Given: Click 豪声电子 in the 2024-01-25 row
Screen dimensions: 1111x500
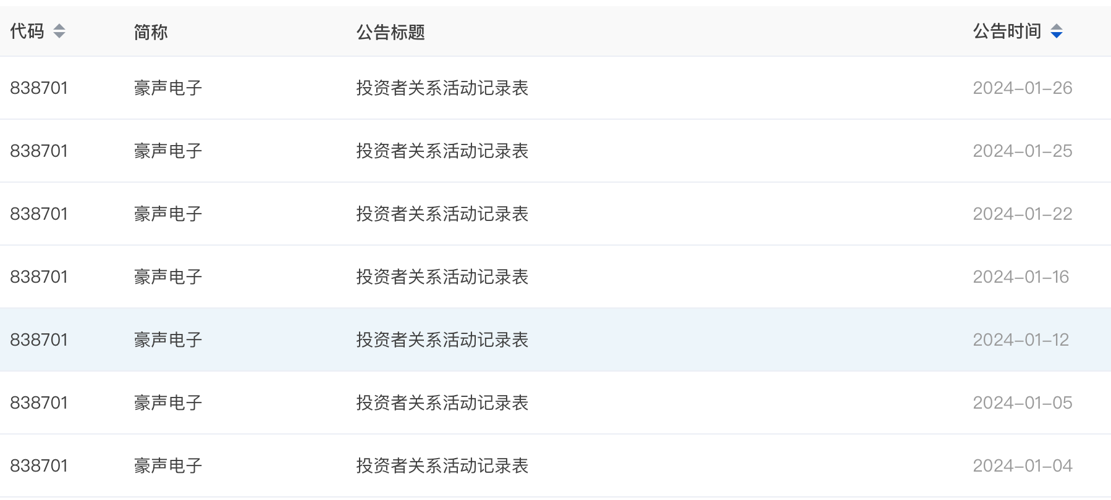Looking at the screenshot, I should pyautogui.click(x=168, y=151).
